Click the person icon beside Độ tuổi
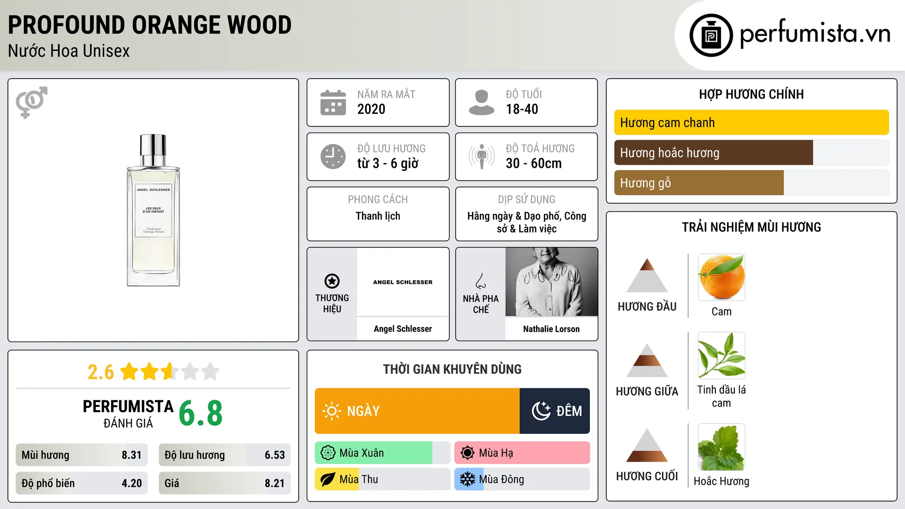The width and height of the screenshot is (905, 509). pyautogui.click(x=482, y=103)
